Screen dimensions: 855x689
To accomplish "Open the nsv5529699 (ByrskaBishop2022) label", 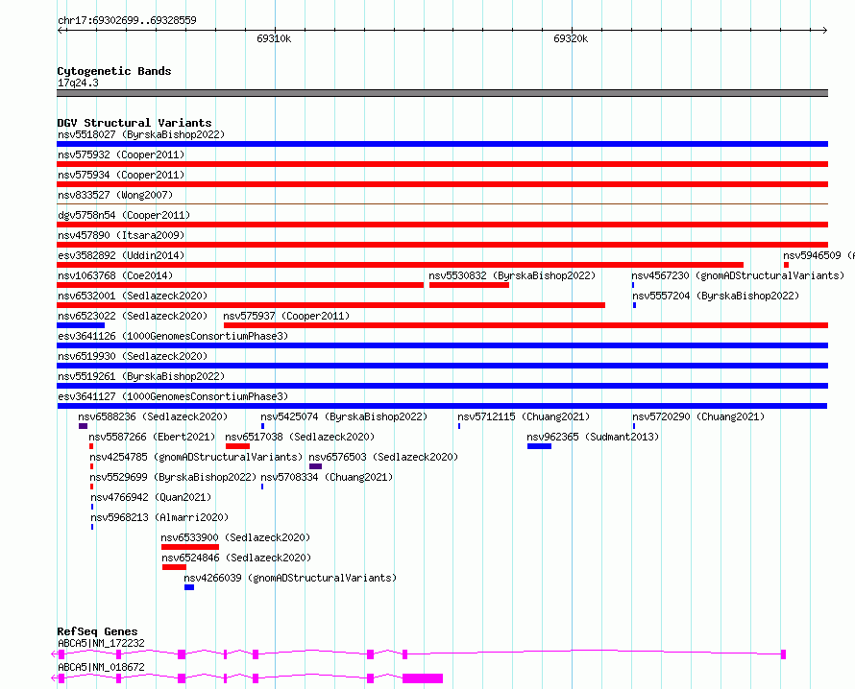I will tap(173, 477).
